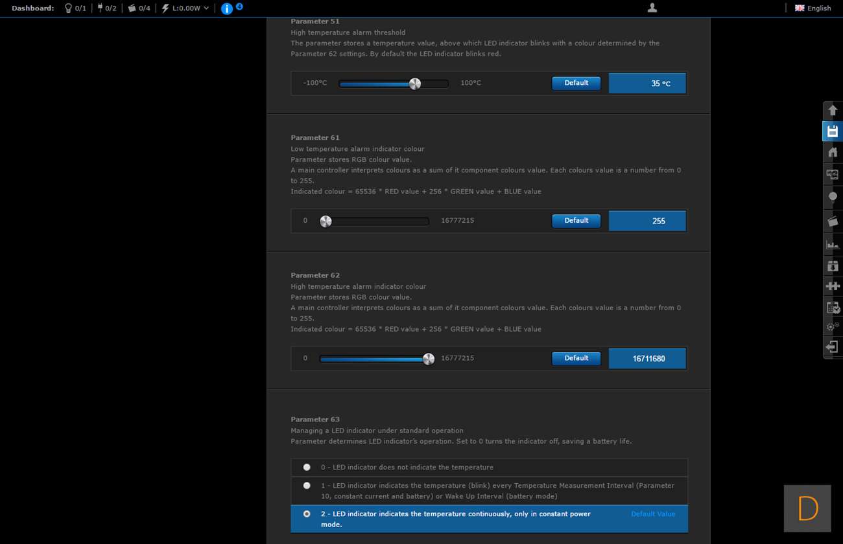The width and height of the screenshot is (843, 544).
Task: Reset Parameter 62 with Default button
Action: click(x=576, y=358)
